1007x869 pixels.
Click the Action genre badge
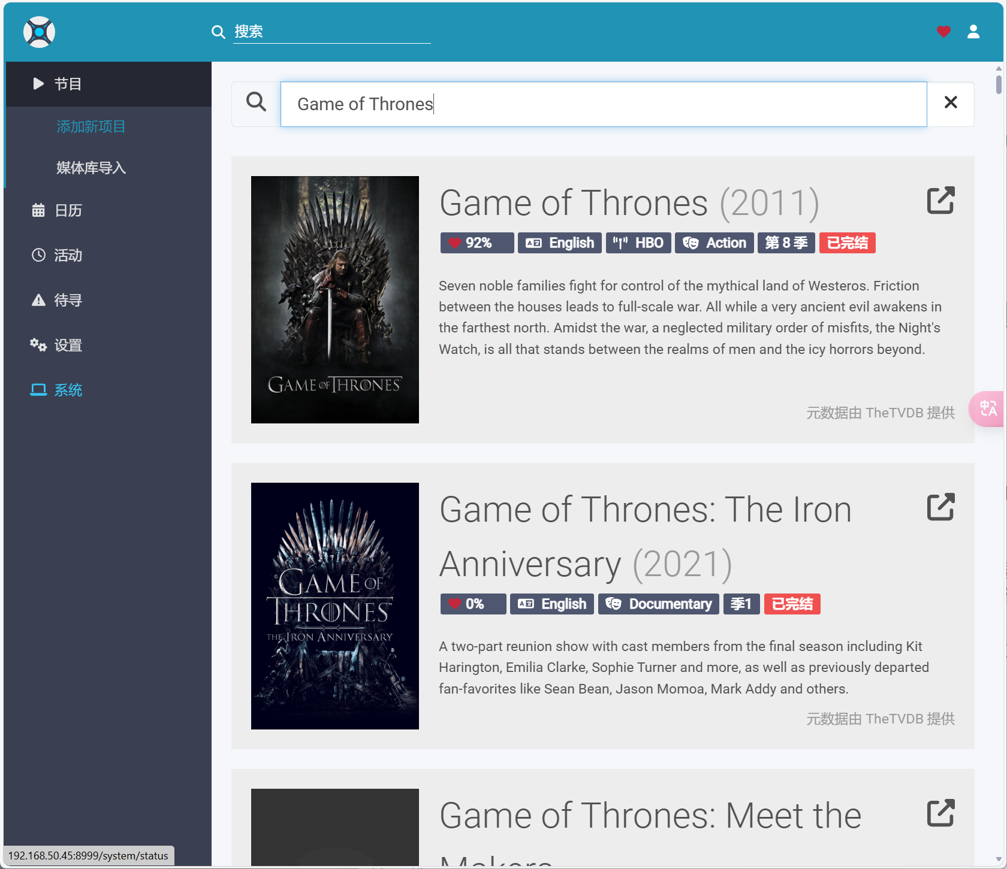[x=714, y=243]
